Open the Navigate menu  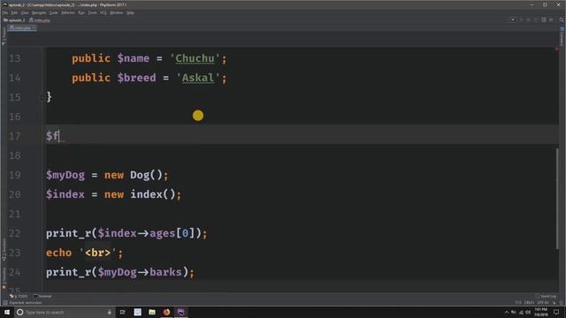coord(39,12)
